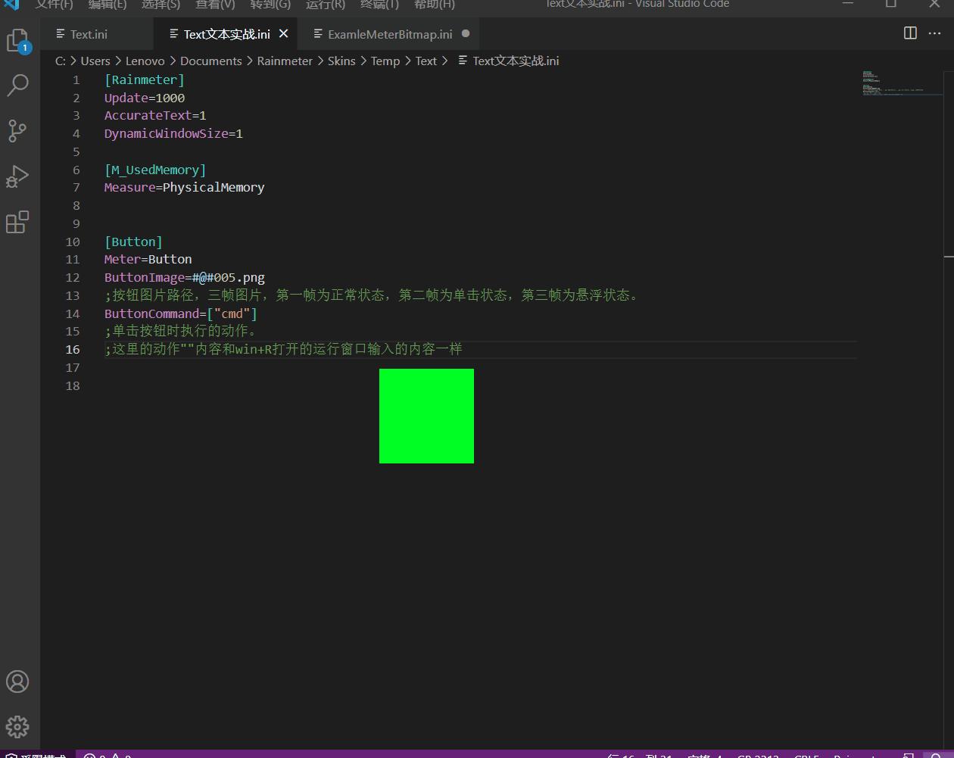Viewport: 954px width, 758px height.
Task: Expand the C: breadcrumb
Action: 61,61
